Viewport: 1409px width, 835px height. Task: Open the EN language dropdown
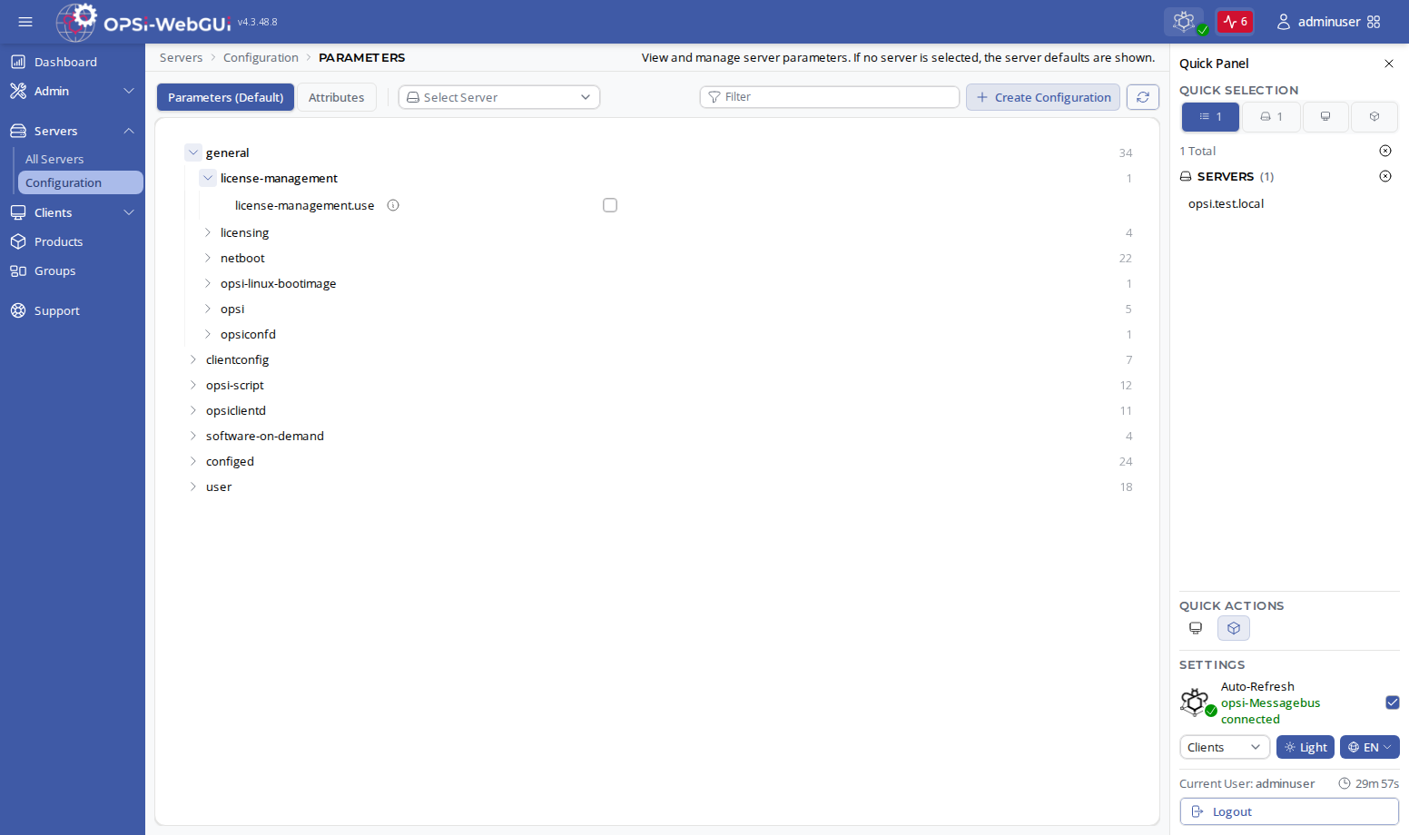click(1370, 747)
